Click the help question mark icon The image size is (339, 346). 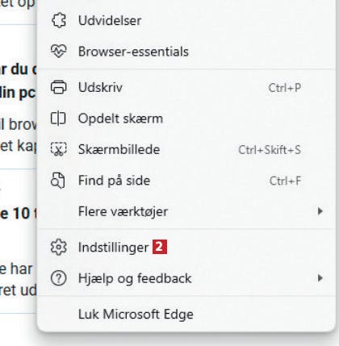(x=59, y=278)
